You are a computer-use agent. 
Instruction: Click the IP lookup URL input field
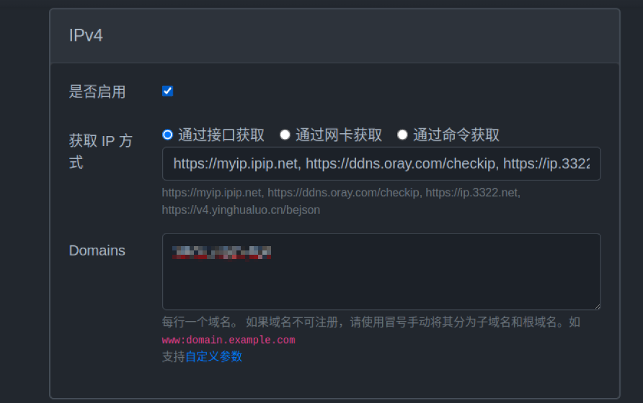tap(381, 164)
